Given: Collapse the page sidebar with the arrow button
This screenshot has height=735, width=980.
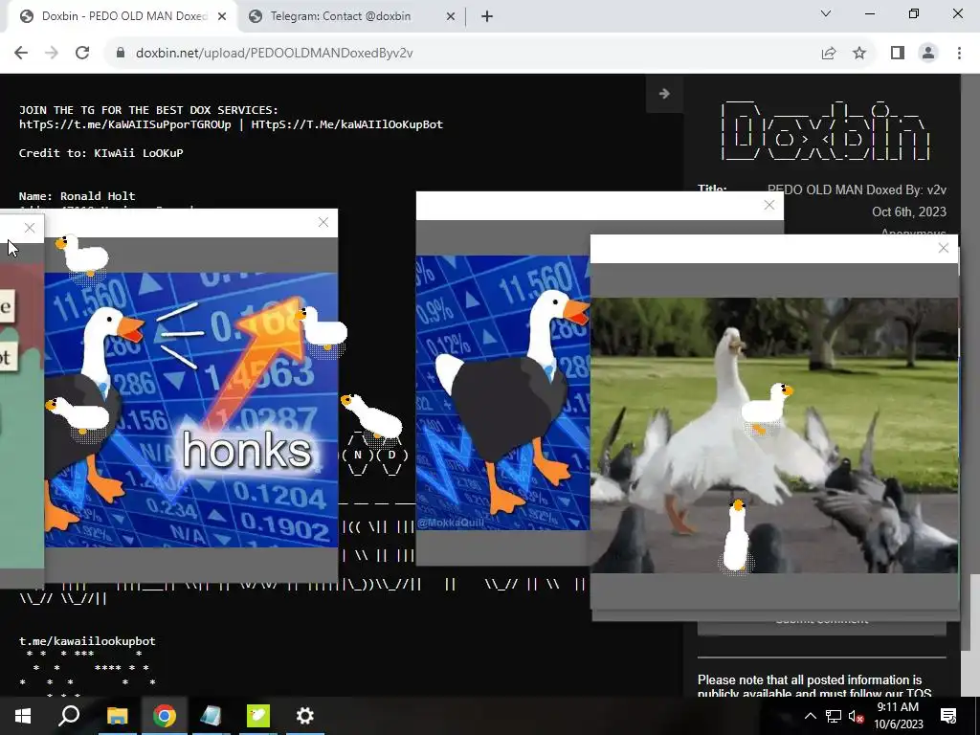Looking at the screenshot, I should [x=664, y=94].
